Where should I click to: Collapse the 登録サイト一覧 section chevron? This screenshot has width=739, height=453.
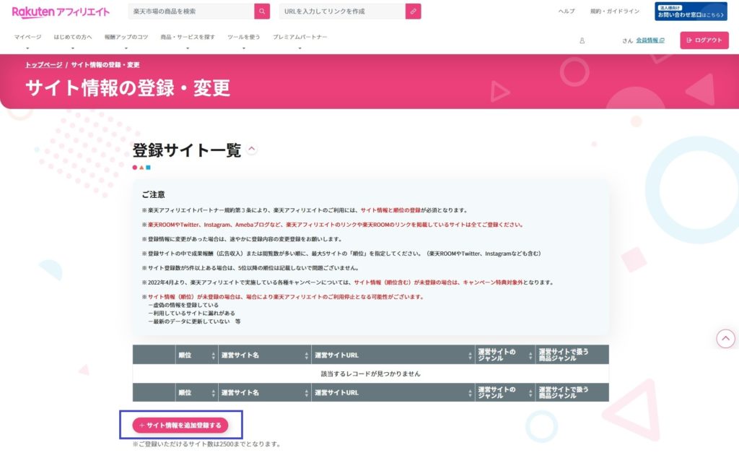coord(252,149)
